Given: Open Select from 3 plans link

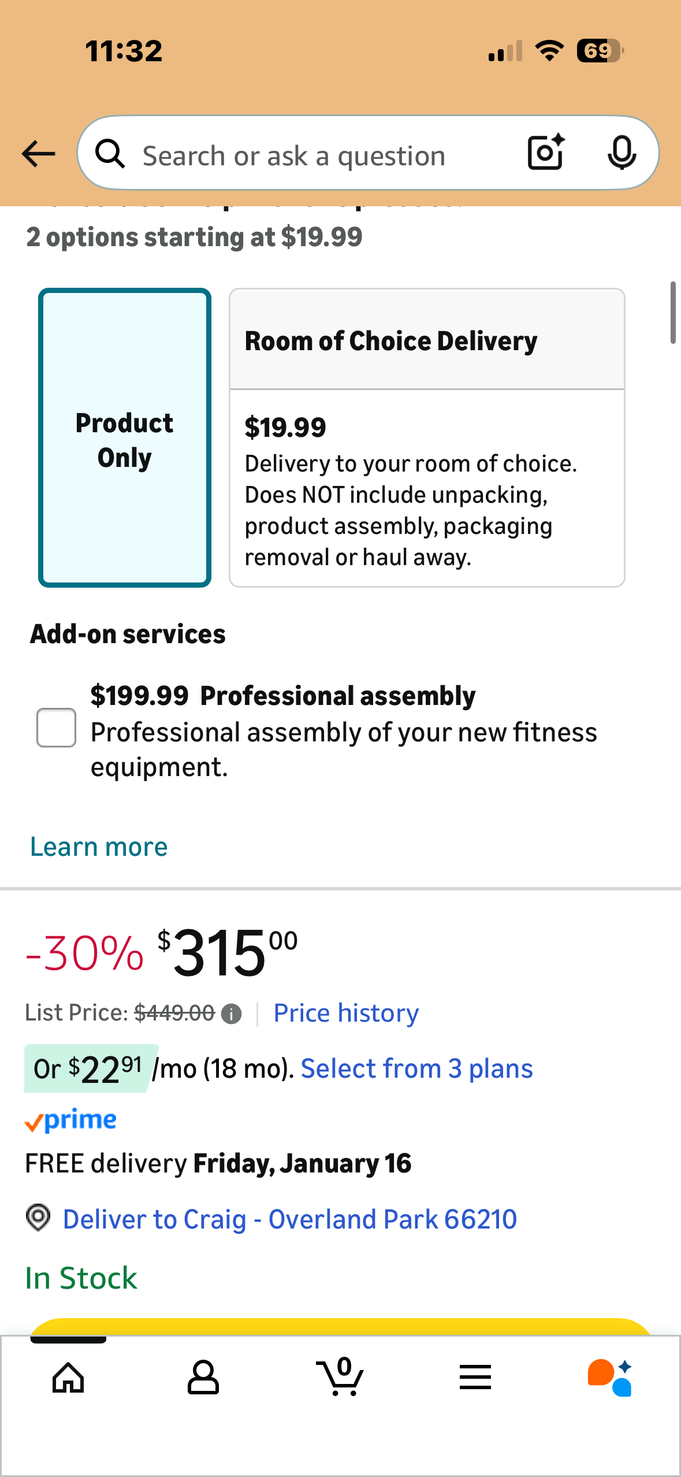Looking at the screenshot, I should (x=416, y=1068).
